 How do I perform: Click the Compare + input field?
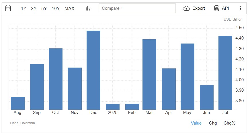[137, 8]
